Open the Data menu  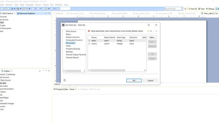pos(16,5)
